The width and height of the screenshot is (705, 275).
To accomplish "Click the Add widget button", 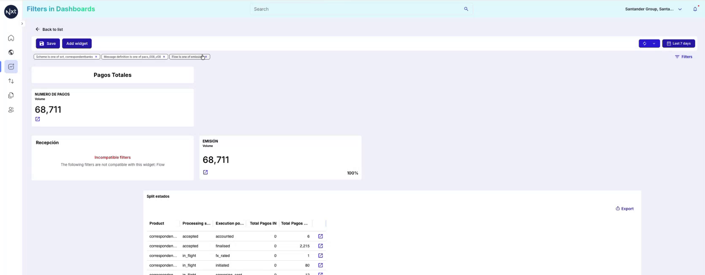I will pos(77,43).
